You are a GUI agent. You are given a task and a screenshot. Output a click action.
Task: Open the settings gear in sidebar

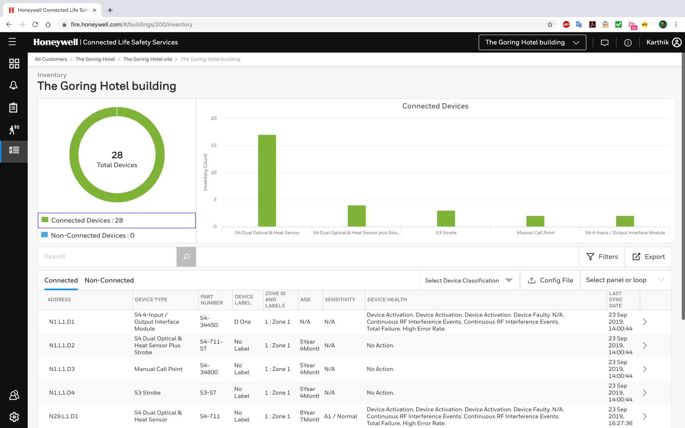pos(14,417)
